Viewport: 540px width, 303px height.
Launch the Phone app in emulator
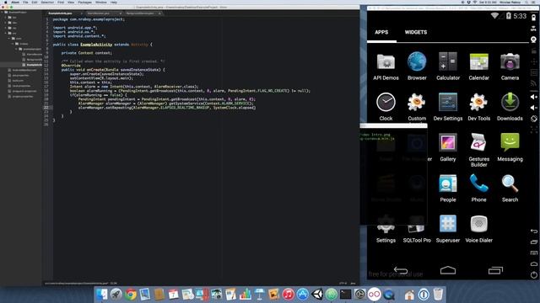478,188
